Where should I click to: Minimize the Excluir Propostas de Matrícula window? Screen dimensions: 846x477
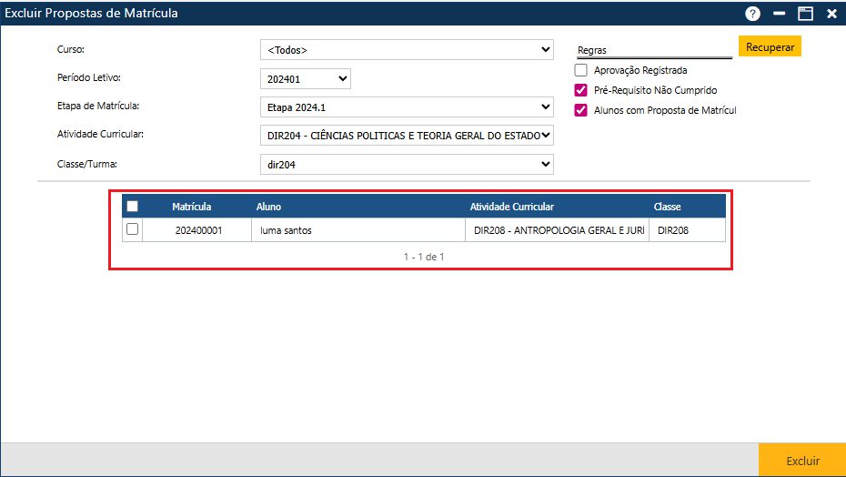coord(779,14)
